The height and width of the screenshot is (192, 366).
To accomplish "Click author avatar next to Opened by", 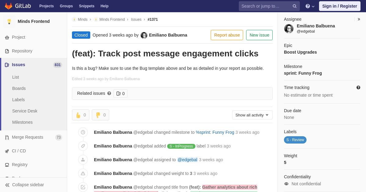I will click(x=144, y=35).
